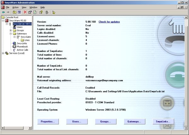Click the Windows Server 2003 value text
189x135 pixels.
coord(106,110)
